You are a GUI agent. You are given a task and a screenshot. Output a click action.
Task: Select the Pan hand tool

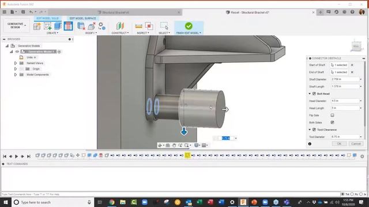[x=174, y=145]
